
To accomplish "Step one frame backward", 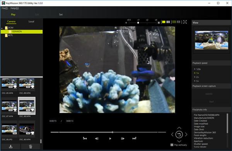I will pos(97,139).
